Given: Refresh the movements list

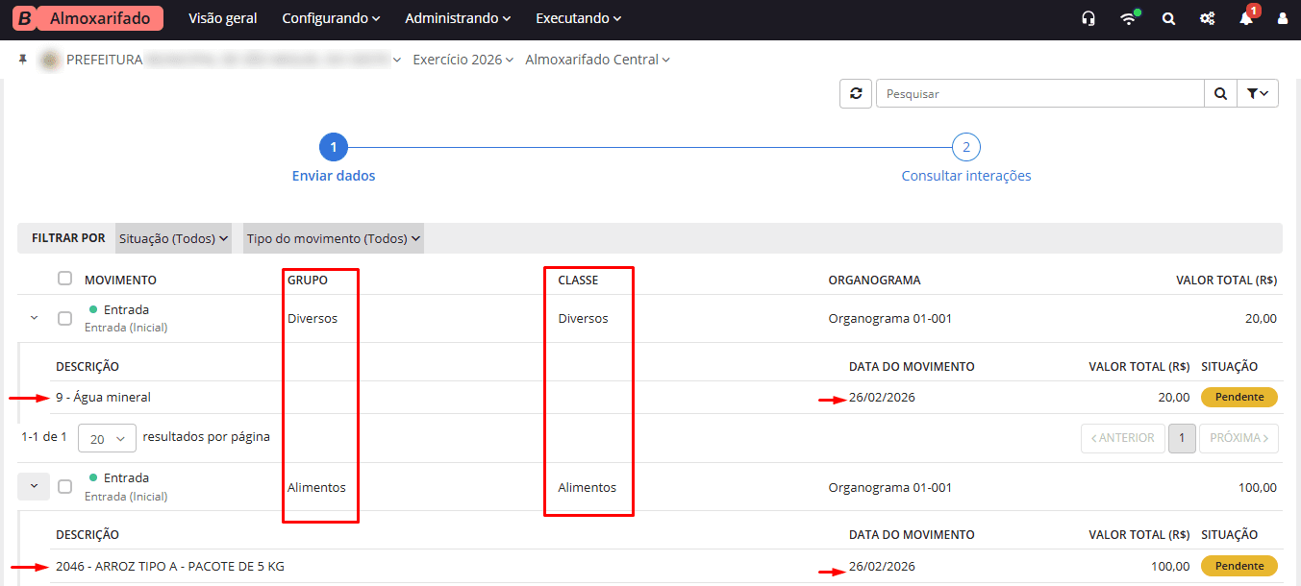Looking at the screenshot, I should pyautogui.click(x=855, y=93).
